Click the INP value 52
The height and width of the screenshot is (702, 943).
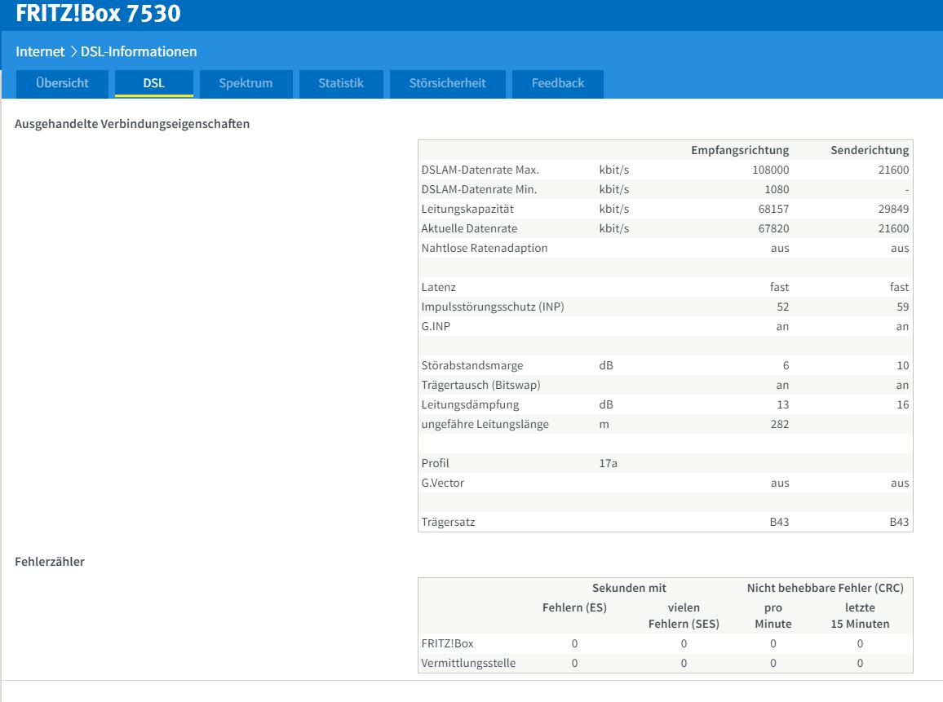click(x=782, y=307)
